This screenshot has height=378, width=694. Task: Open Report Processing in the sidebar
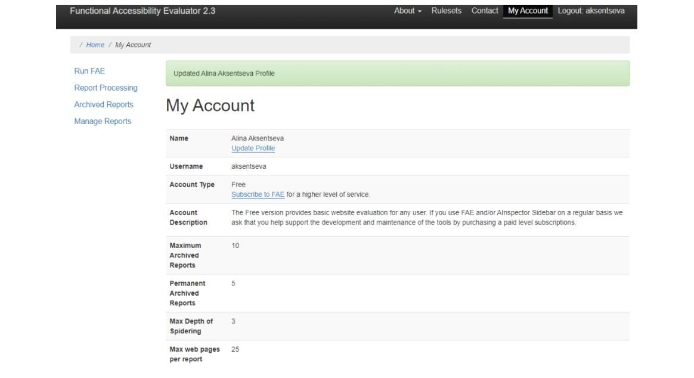click(x=106, y=88)
